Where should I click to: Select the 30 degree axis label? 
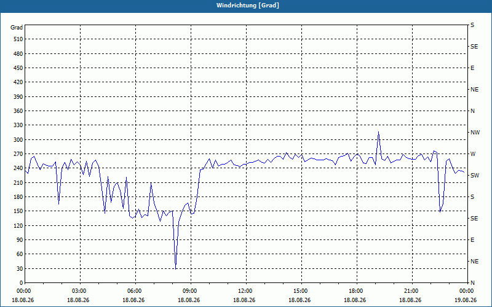(19, 268)
